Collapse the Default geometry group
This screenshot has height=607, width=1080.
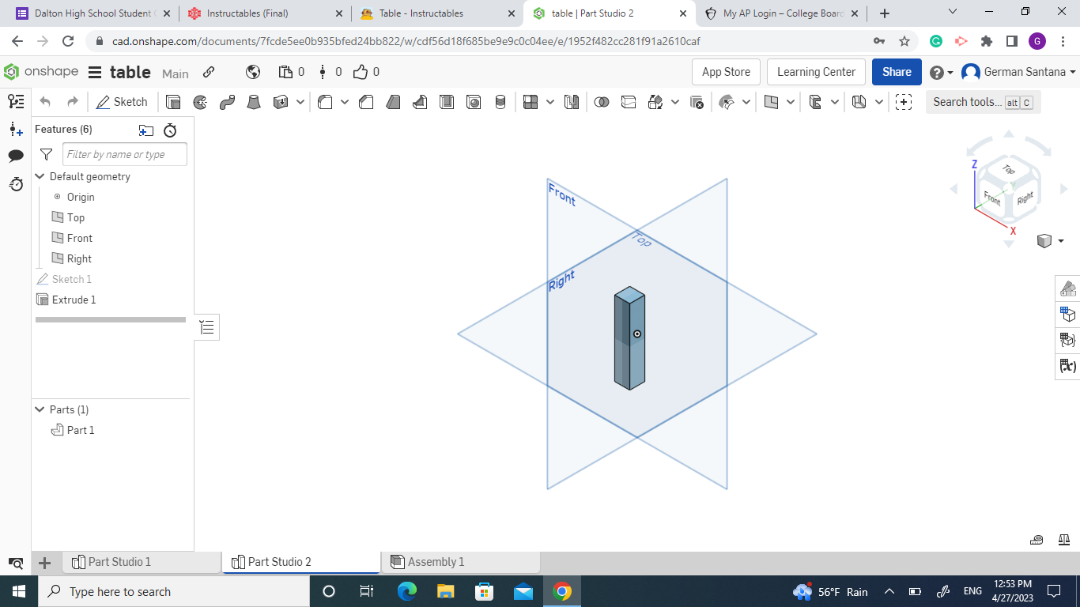[x=40, y=176]
